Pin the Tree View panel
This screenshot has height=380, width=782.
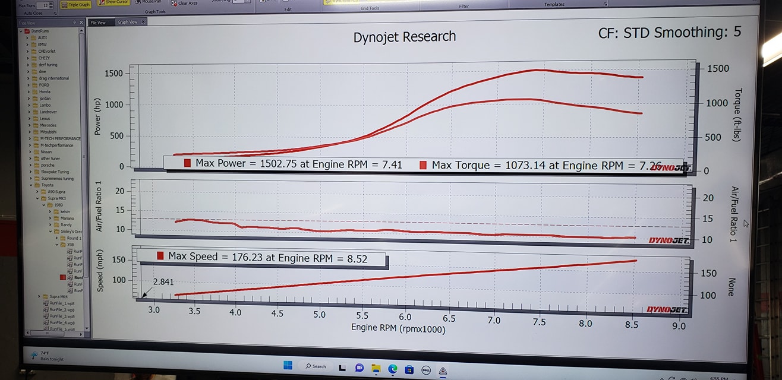tap(74, 23)
